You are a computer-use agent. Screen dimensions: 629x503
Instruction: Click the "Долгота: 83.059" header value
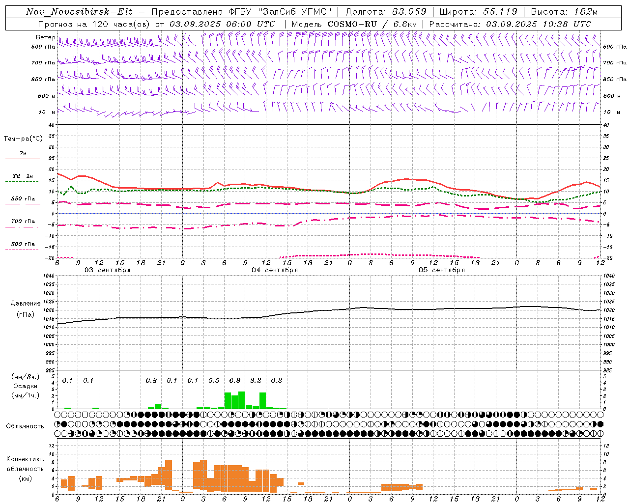tap(386, 12)
